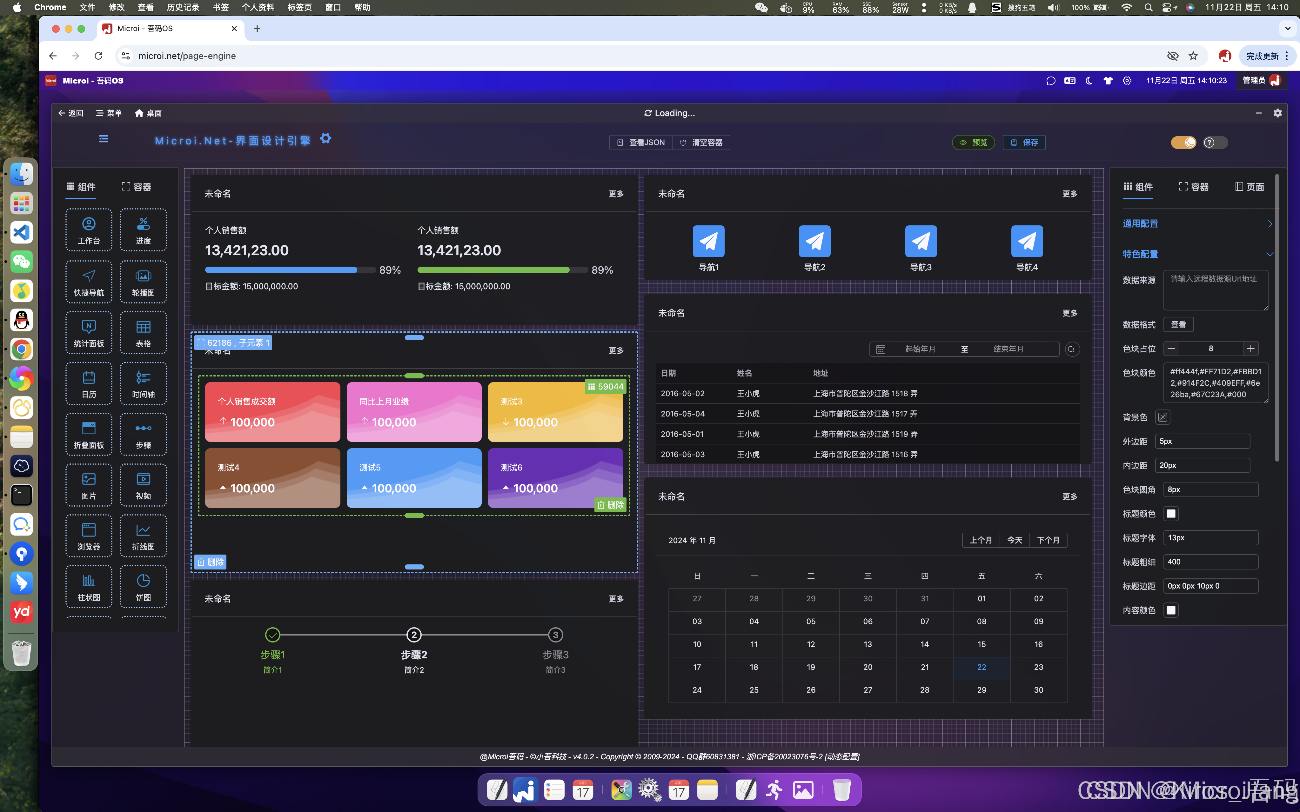Go to 下个月 in calendar
The height and width of the screenshot is (812, 1300).
point(1048,540)
